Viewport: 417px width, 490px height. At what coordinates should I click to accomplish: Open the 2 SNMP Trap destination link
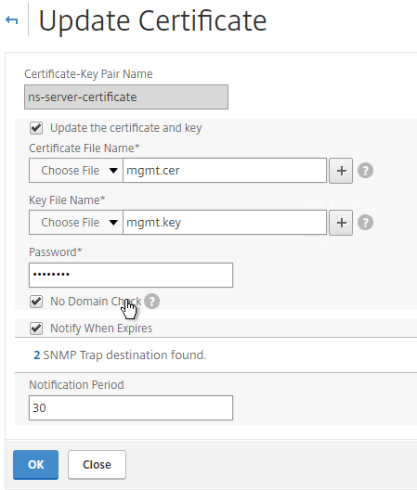(37, 355)
